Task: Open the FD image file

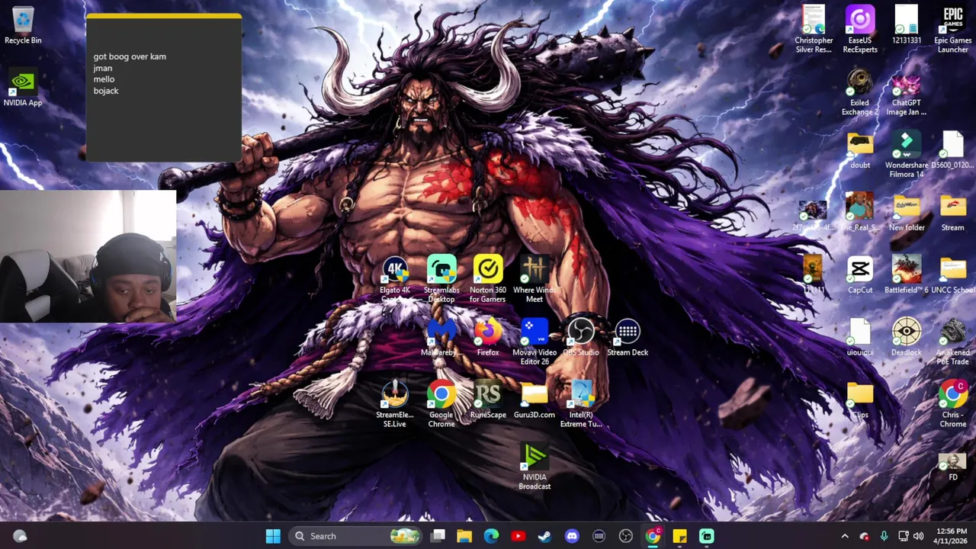Action: (x=953, y=467)
